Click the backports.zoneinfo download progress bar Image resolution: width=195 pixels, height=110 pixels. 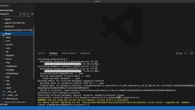pyautogui.click(x=63, y=71)
